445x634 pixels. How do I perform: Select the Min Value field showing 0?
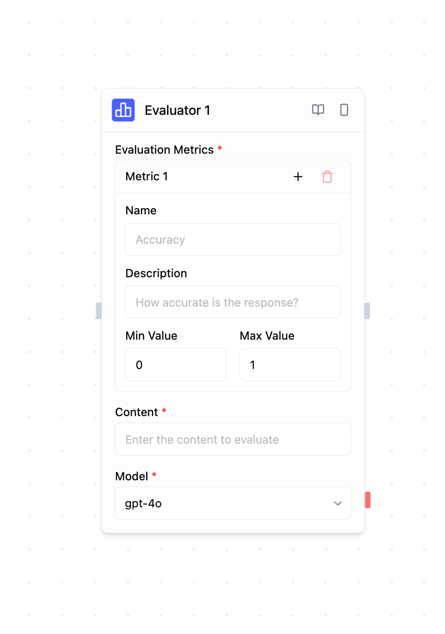(x=175, y=364)
